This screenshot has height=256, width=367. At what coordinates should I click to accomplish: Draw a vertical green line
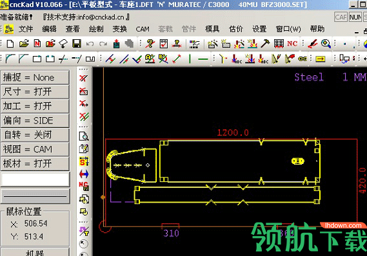[x=190, y=59]
